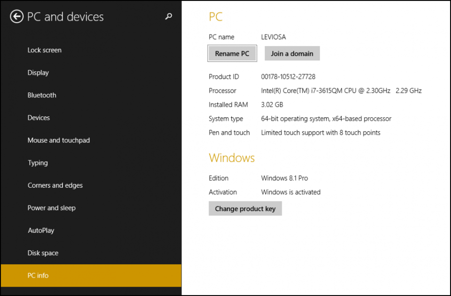Image resolution: width=451 pixels, height=296 pixels.
Task: Open Typing settings
Action: point(37,163)
